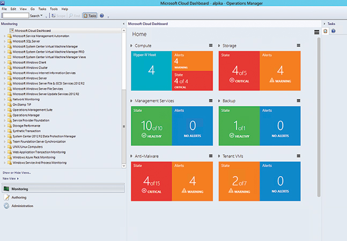
Task: Select Service Provider Foundation tree item
Action: 31,120
